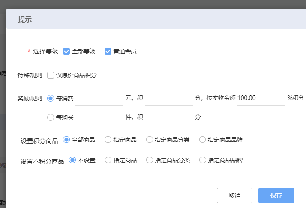Choose 全部商品 for 设置积分商品
Viewport: 306px width, 208px height.
tap(66, 140)
